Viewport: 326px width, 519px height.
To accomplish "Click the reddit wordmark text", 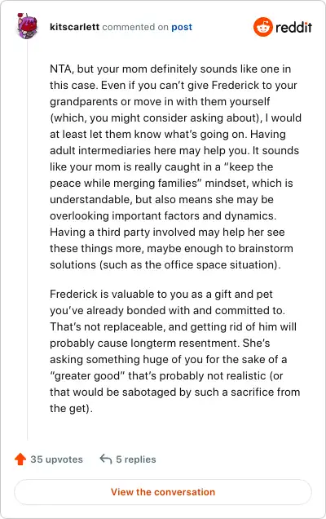I will [293, 27].
